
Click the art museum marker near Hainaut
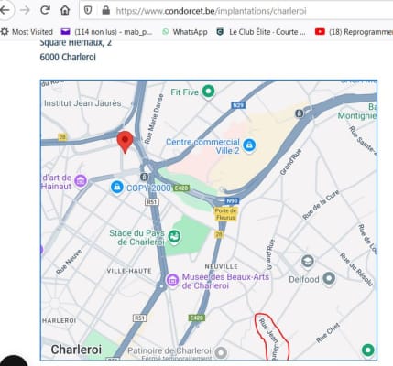pyautogui.click(x=81, y=181)
